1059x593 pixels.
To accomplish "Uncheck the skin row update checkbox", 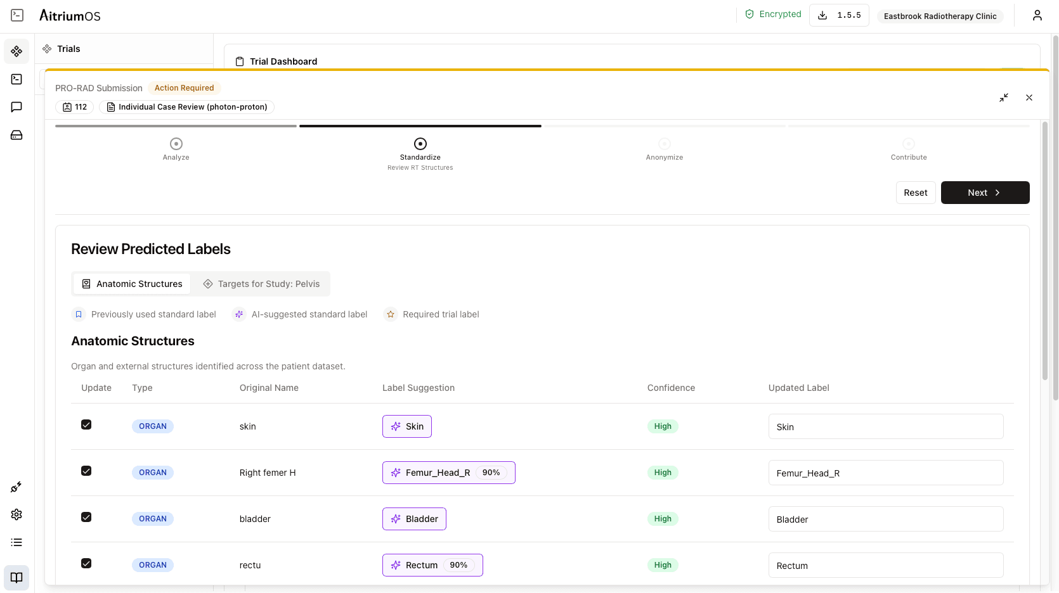I will click(x=86, y=424).
